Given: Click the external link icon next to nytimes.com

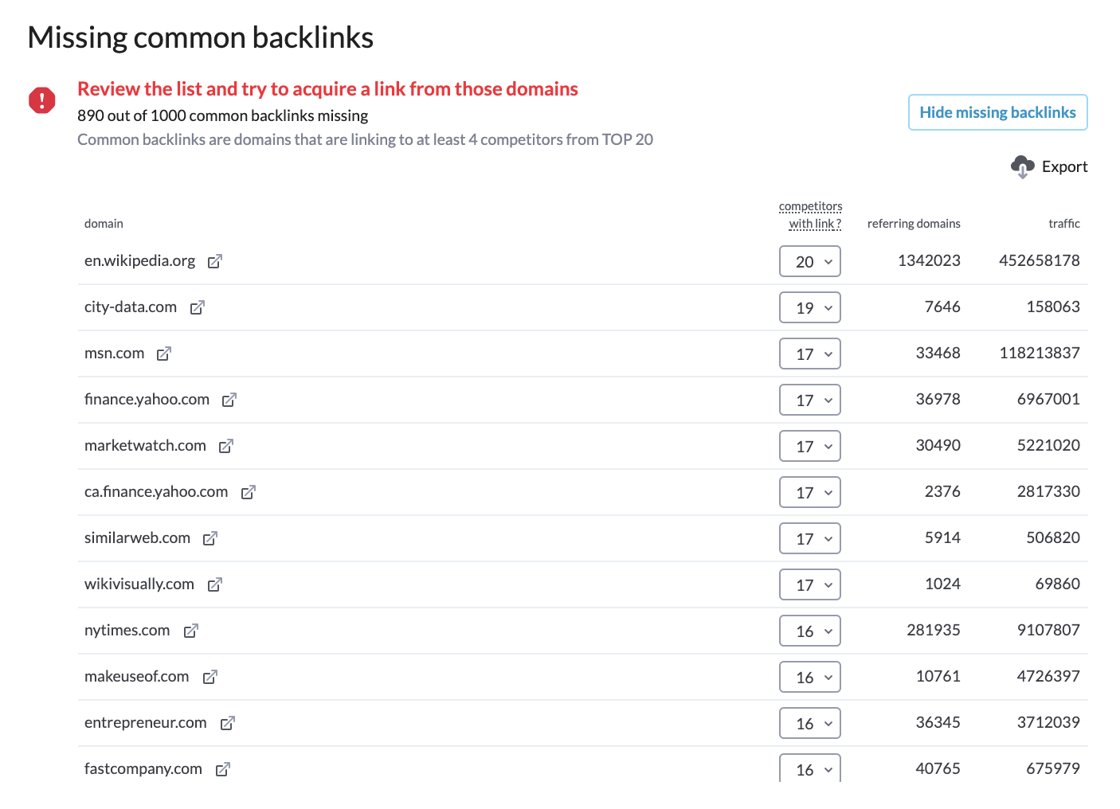Looking at the screenshot, I should 190,631.
